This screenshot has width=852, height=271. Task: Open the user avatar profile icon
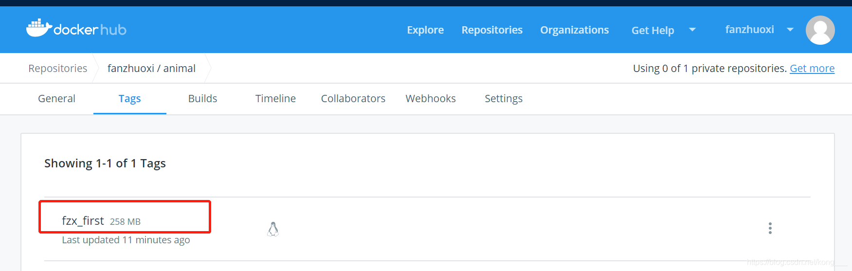pyautogui.click(x=820, y=30)
